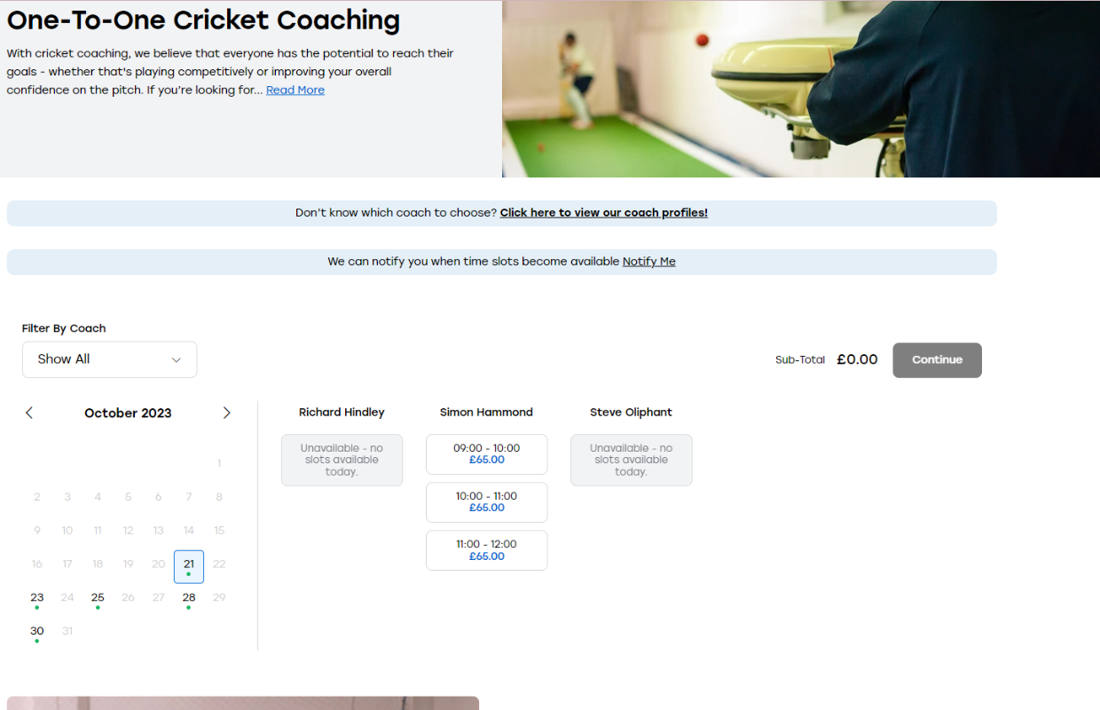Click the Steve Oliphant coach name
The width and height of the screenshot is (1100, 710).
(631, 413)
